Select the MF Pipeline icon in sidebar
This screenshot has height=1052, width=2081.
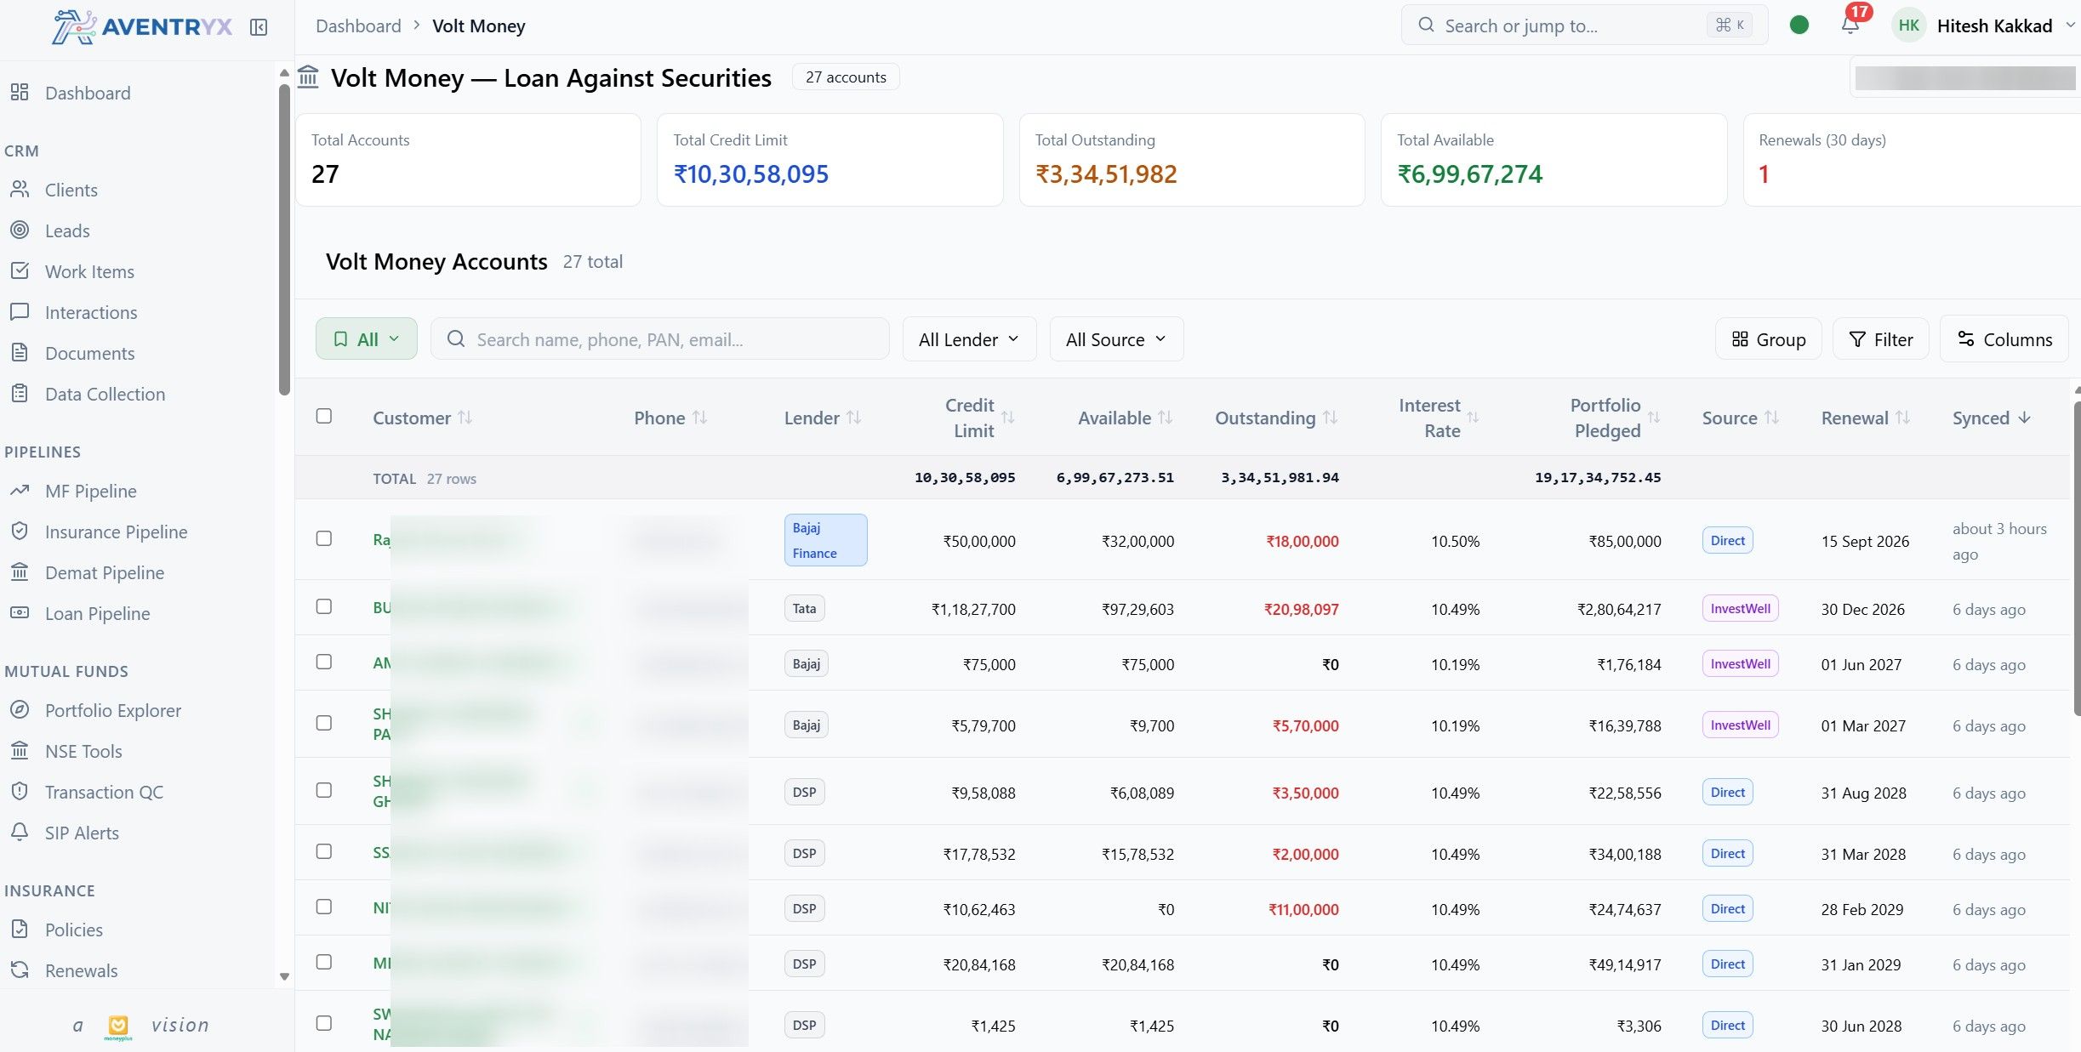click(20, 491)
